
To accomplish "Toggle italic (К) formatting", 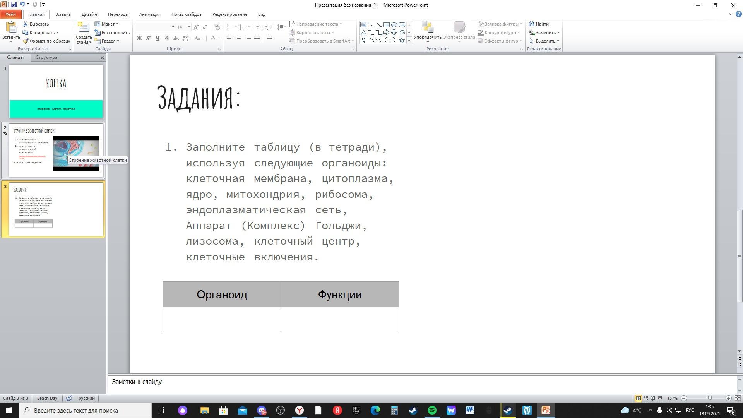I will [x=148, y=38].
